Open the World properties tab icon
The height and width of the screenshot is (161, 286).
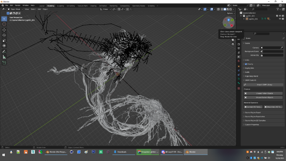click(x=239, y=61)
